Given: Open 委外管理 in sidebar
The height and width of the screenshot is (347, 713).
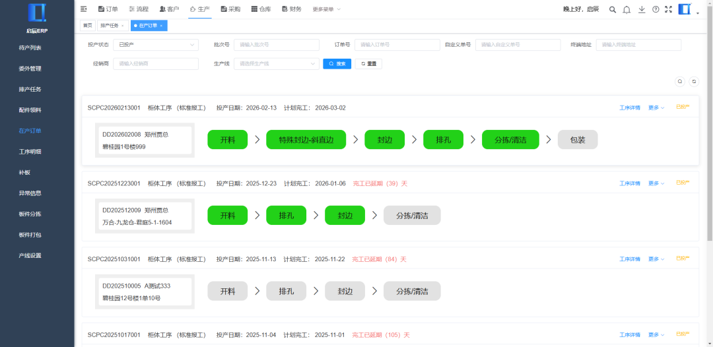Looking at the screenshot, I should [30, 69].
